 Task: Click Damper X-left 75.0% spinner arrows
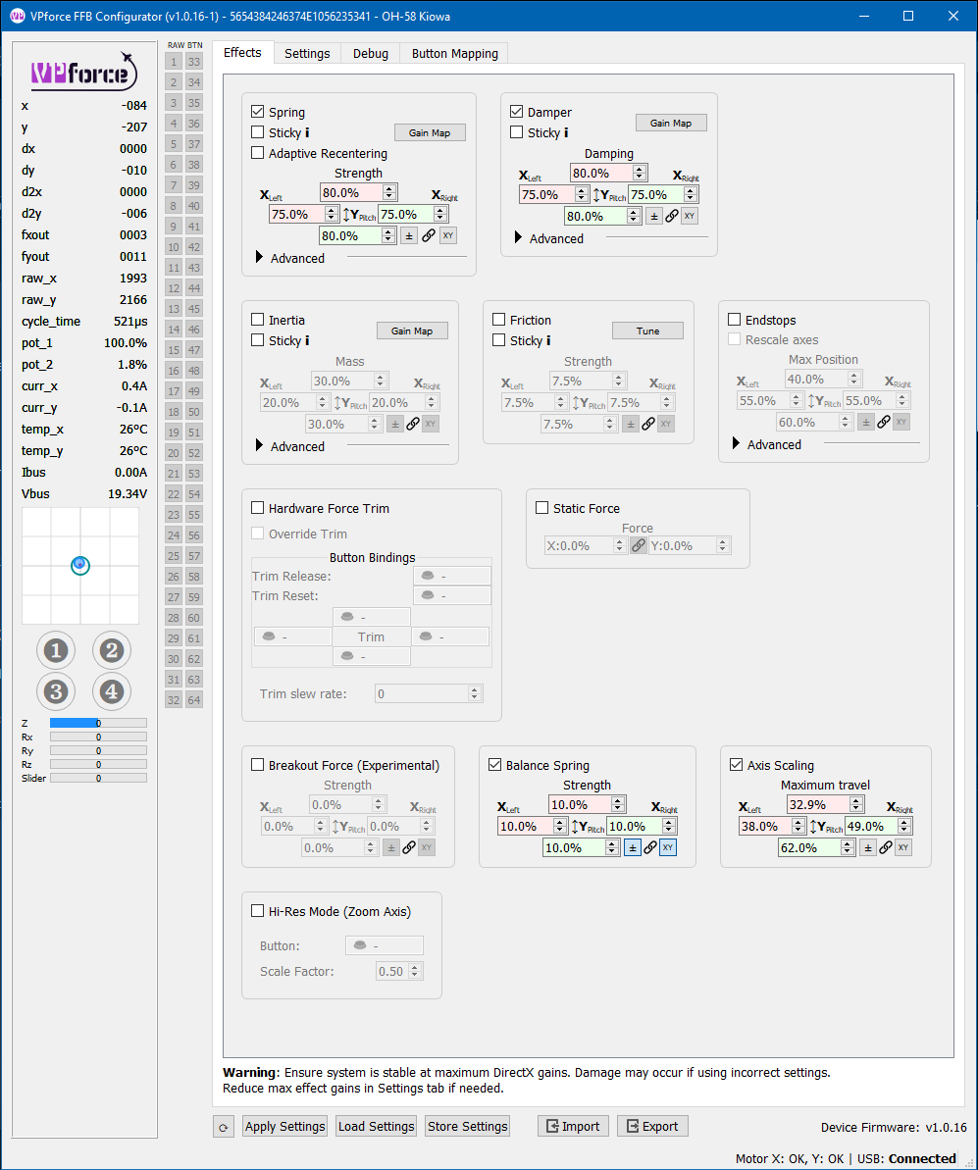coord(582,195)
